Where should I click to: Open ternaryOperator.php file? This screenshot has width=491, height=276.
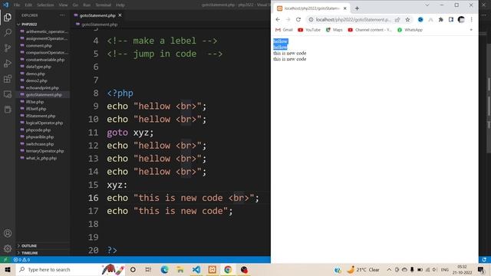(x=44, y=151)
